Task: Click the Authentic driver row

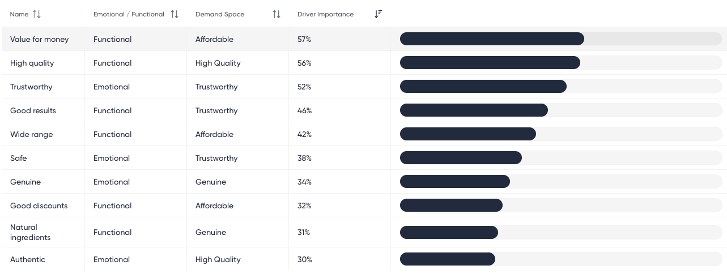Action: [28, 259]
